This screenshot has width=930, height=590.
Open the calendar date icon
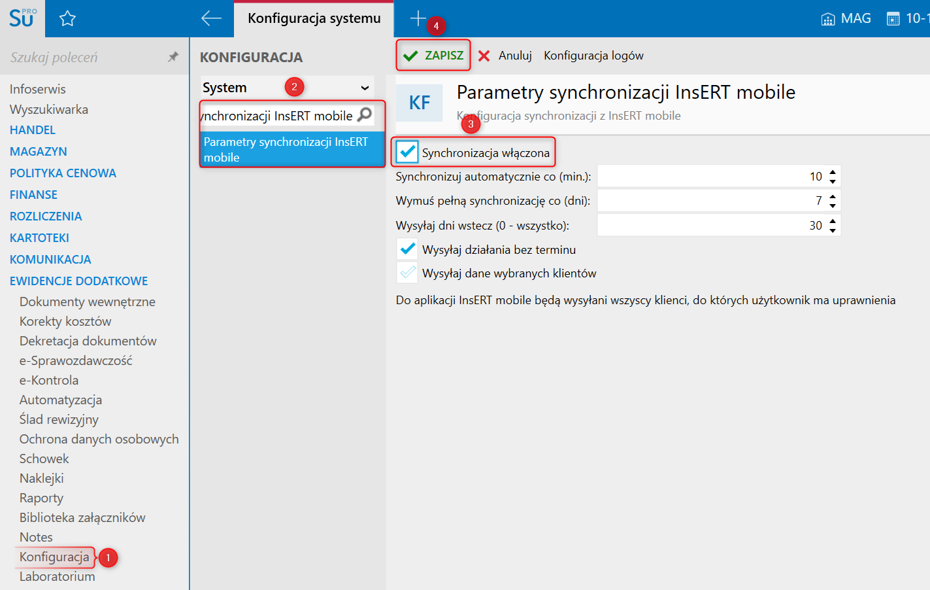[893, 19]
